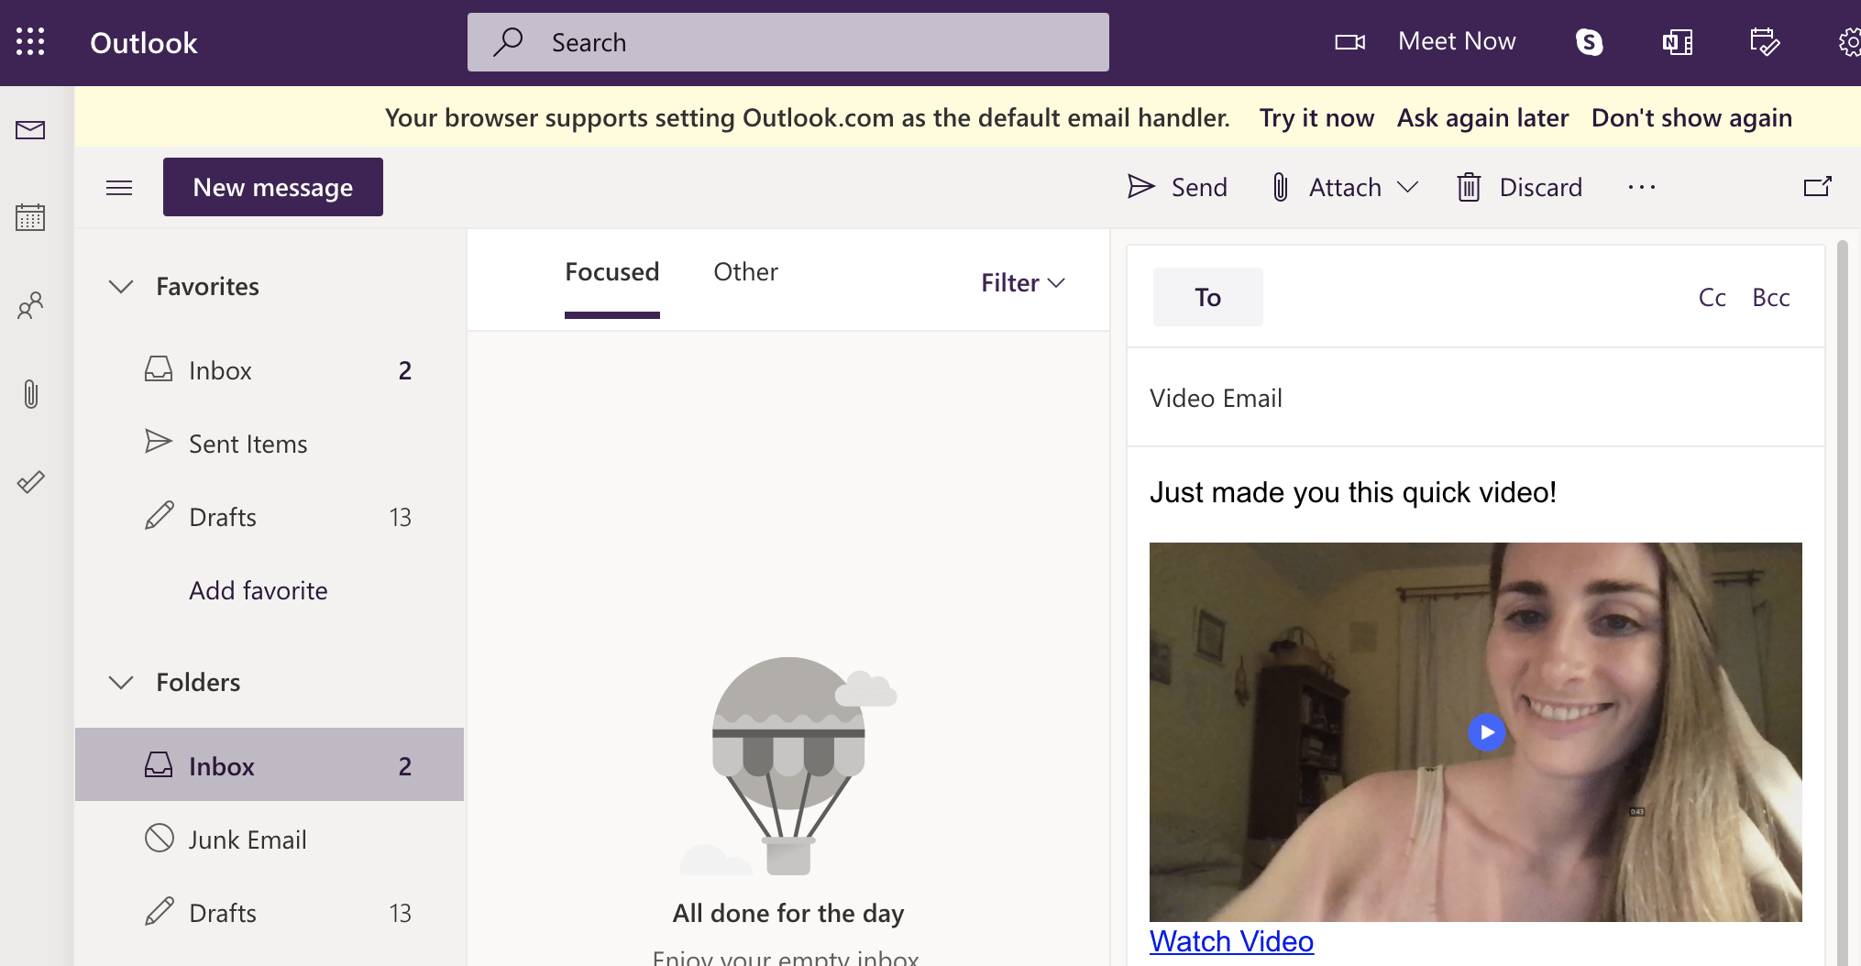1861x966 pixels.
Task: Click 'Just made you this quick video!' text
Action: click(1353, 492)
